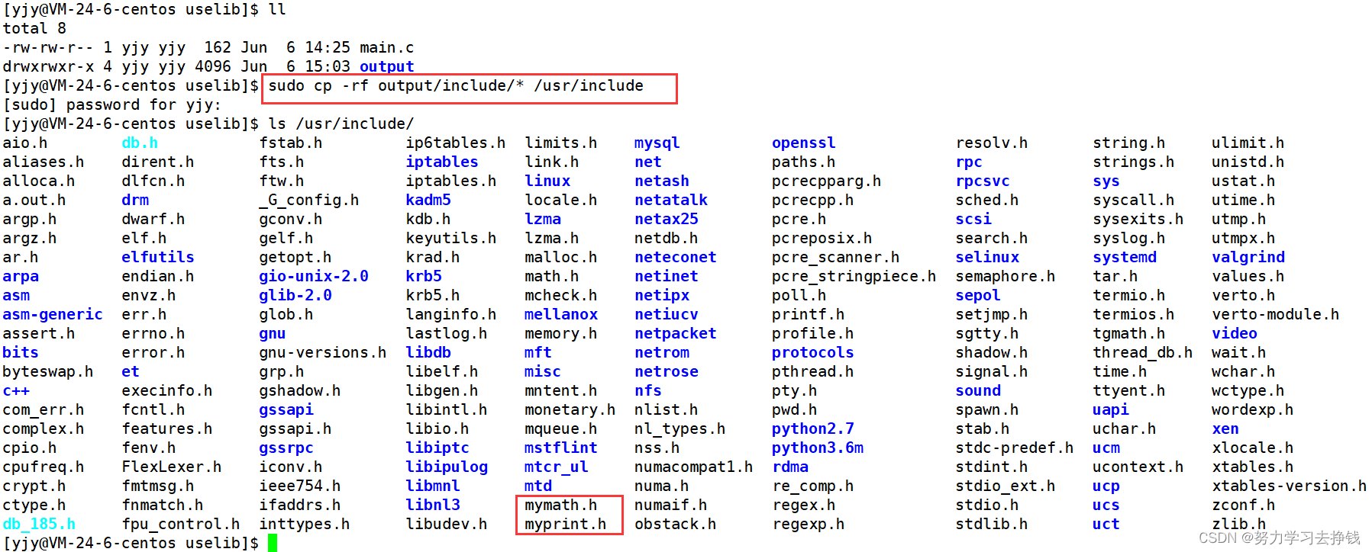Click the 'rdma' directory
The height and width of the screenshot is (552, 1372).
click(x=790, y=467)
